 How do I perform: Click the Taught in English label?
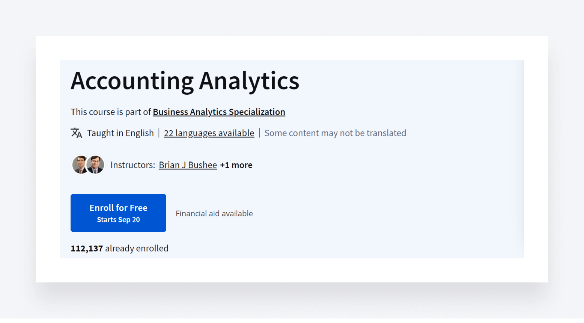point(120,133)
